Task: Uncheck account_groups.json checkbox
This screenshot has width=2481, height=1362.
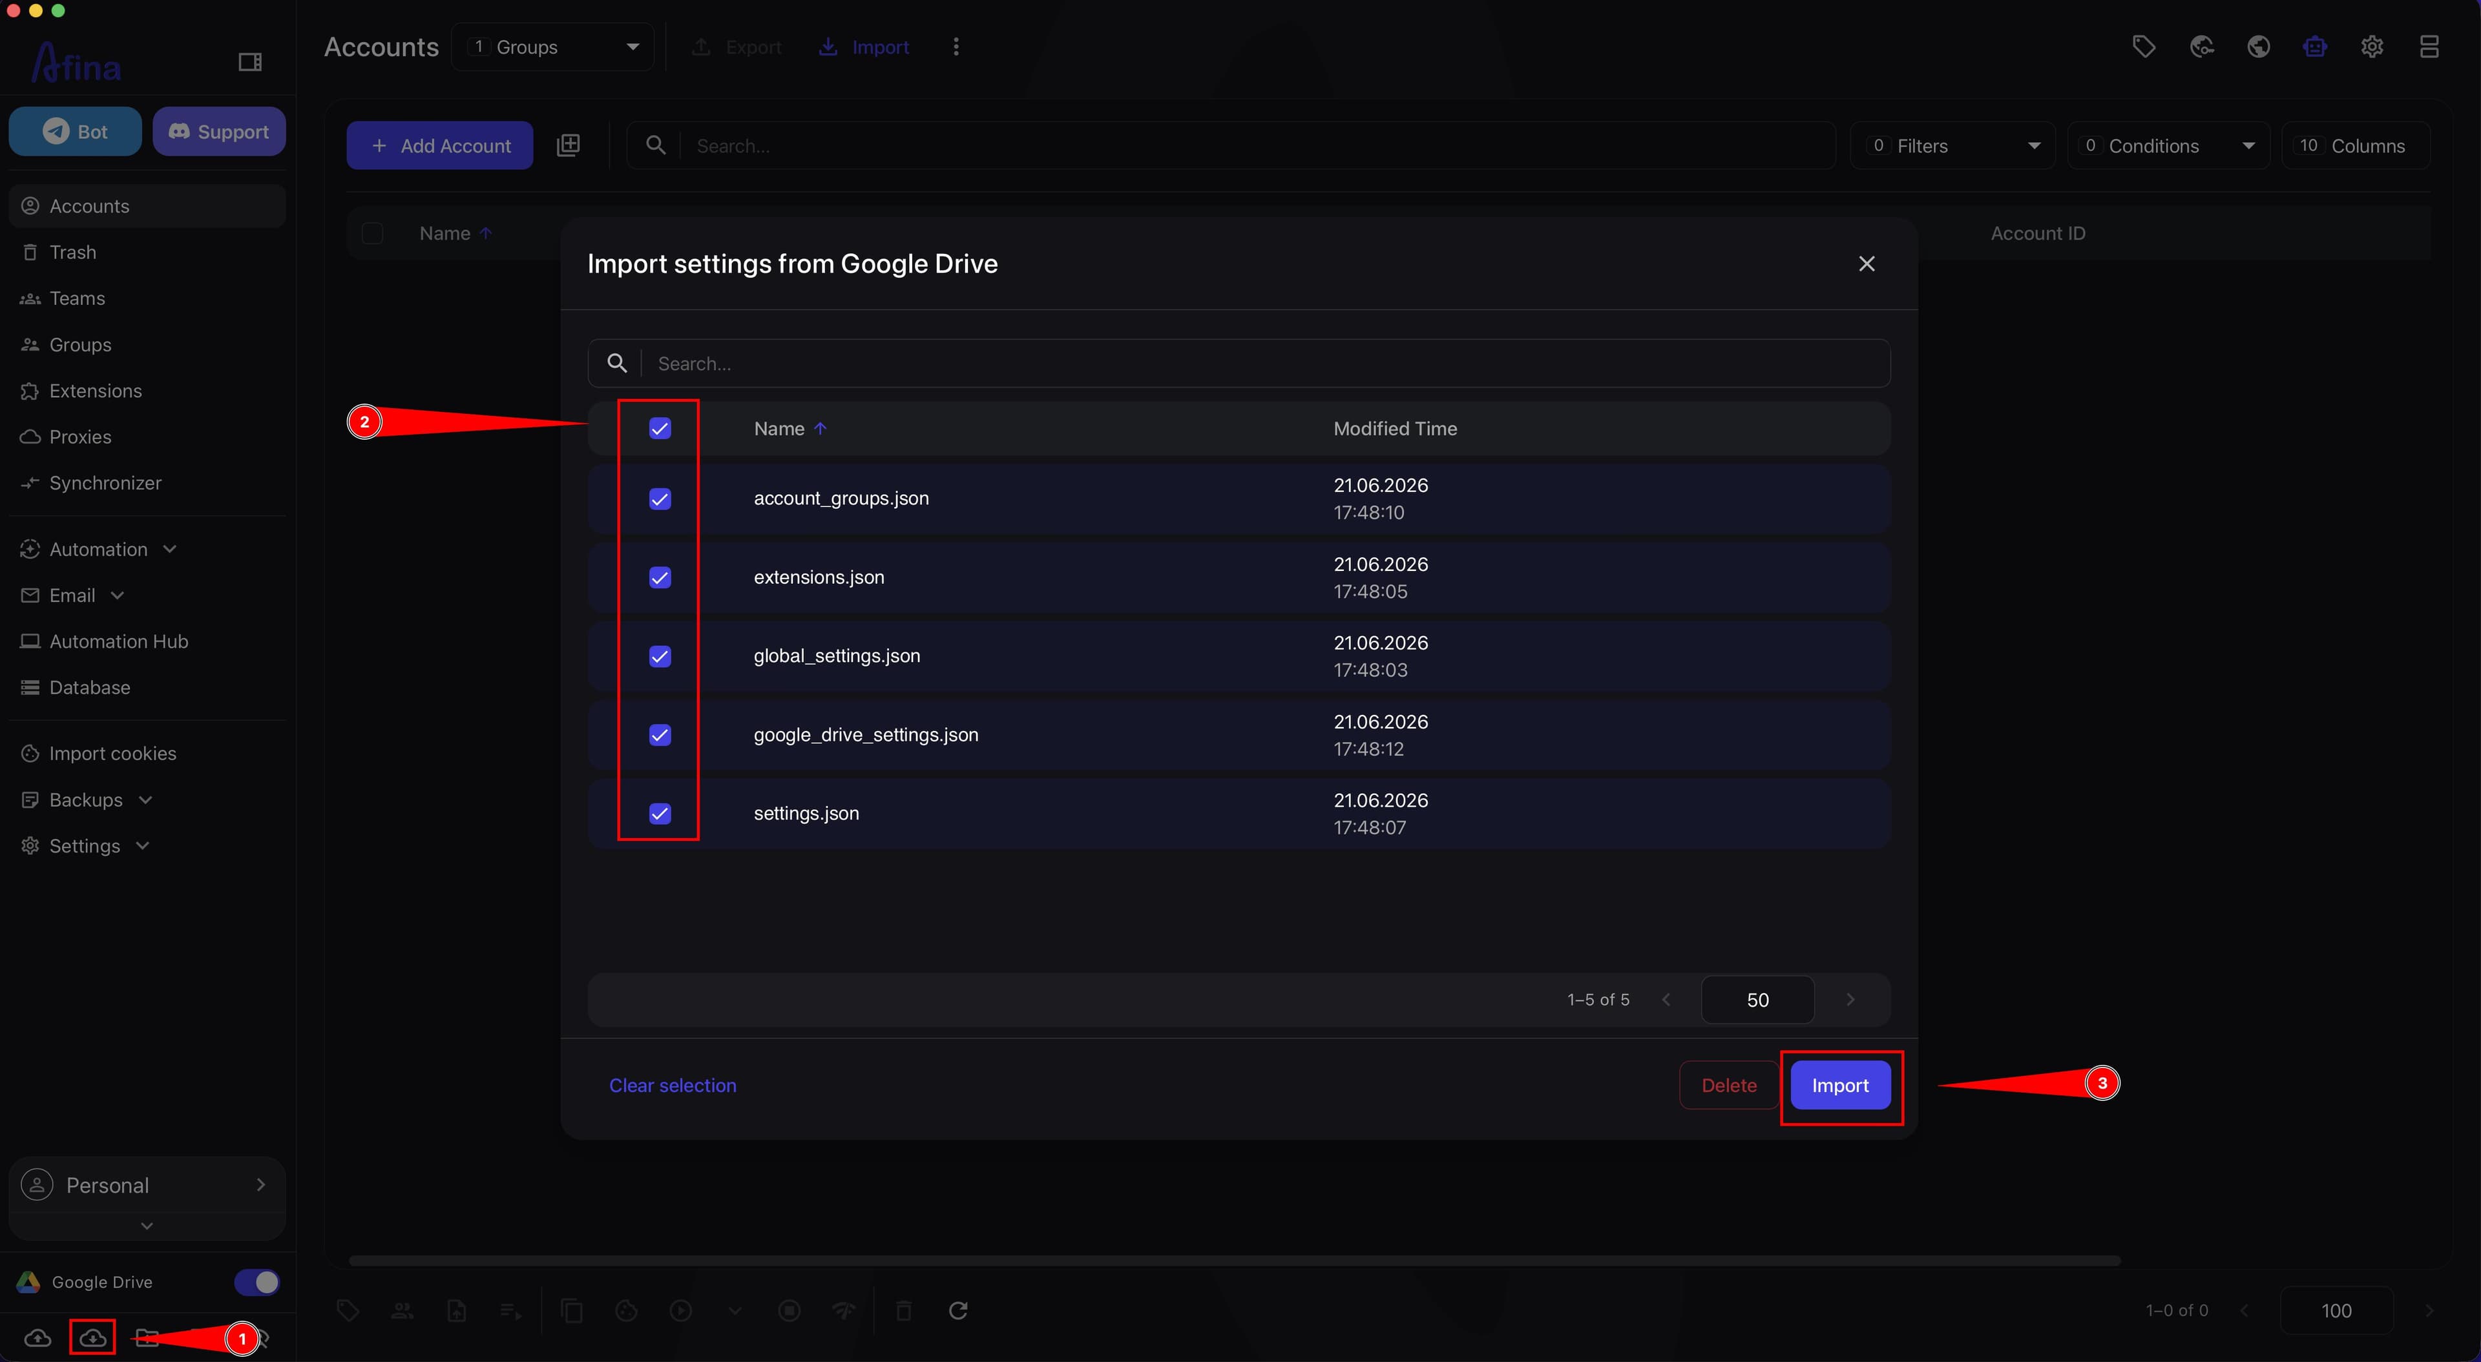Action: click(x=660, y=499)
